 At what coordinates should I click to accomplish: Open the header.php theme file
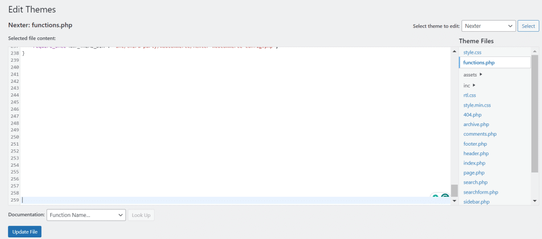[476, 153]
